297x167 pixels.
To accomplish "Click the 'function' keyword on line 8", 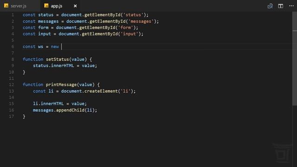I will click(x=33, y=59).
